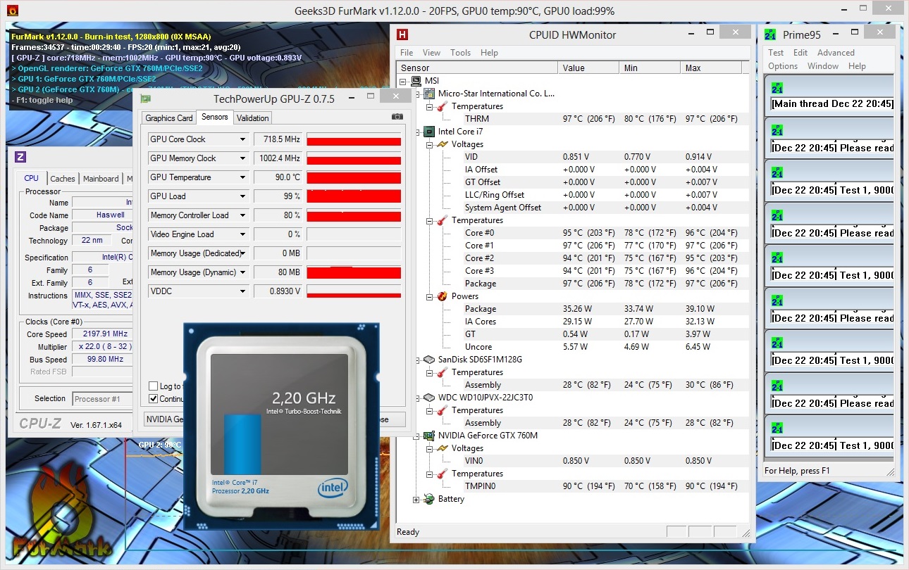Select the IA Cores power row

point(572,322)
